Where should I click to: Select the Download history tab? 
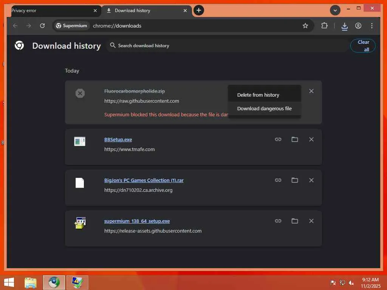pos(147,11)
